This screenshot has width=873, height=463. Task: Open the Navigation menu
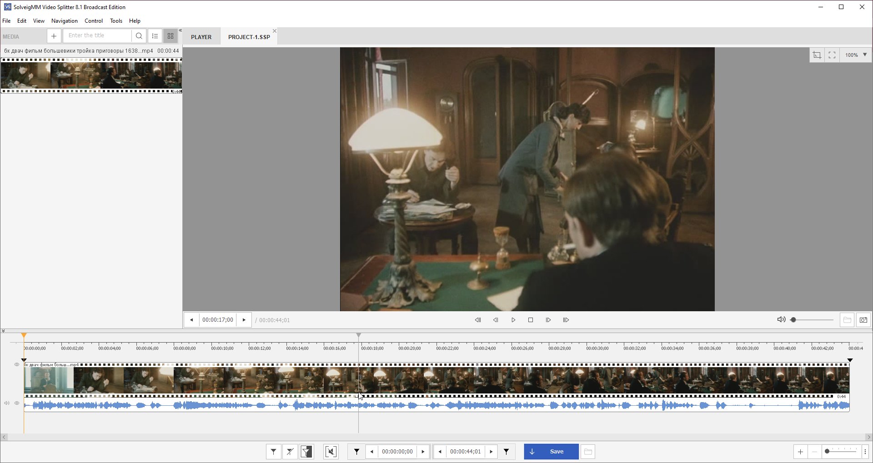pos(65,21)
